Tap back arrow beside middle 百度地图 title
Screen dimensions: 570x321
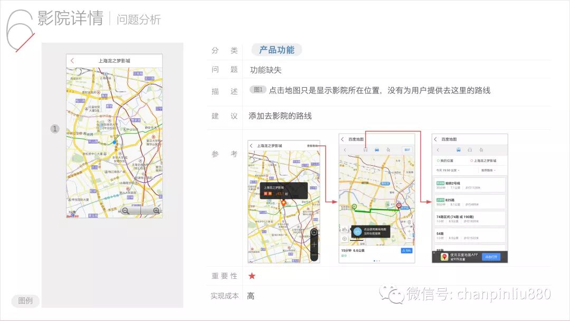(x=343, y=139)
